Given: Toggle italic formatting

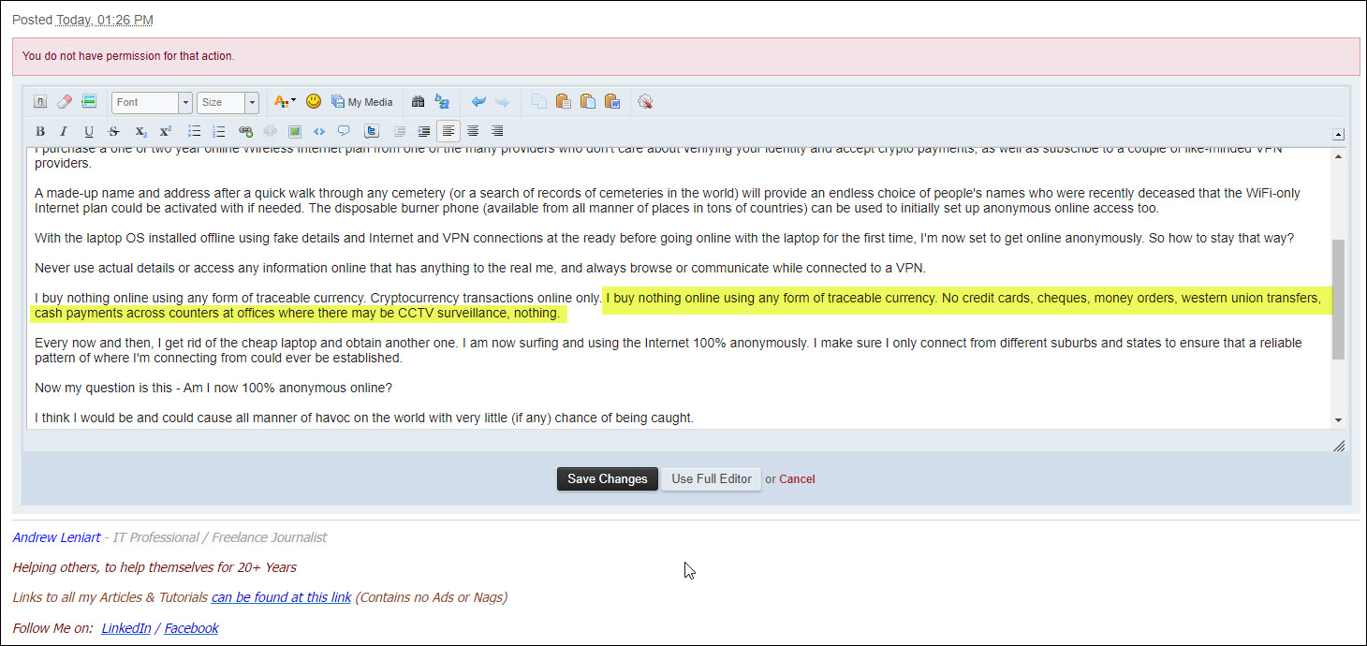Looking at the screenshot, I should (x=65, y=131).
